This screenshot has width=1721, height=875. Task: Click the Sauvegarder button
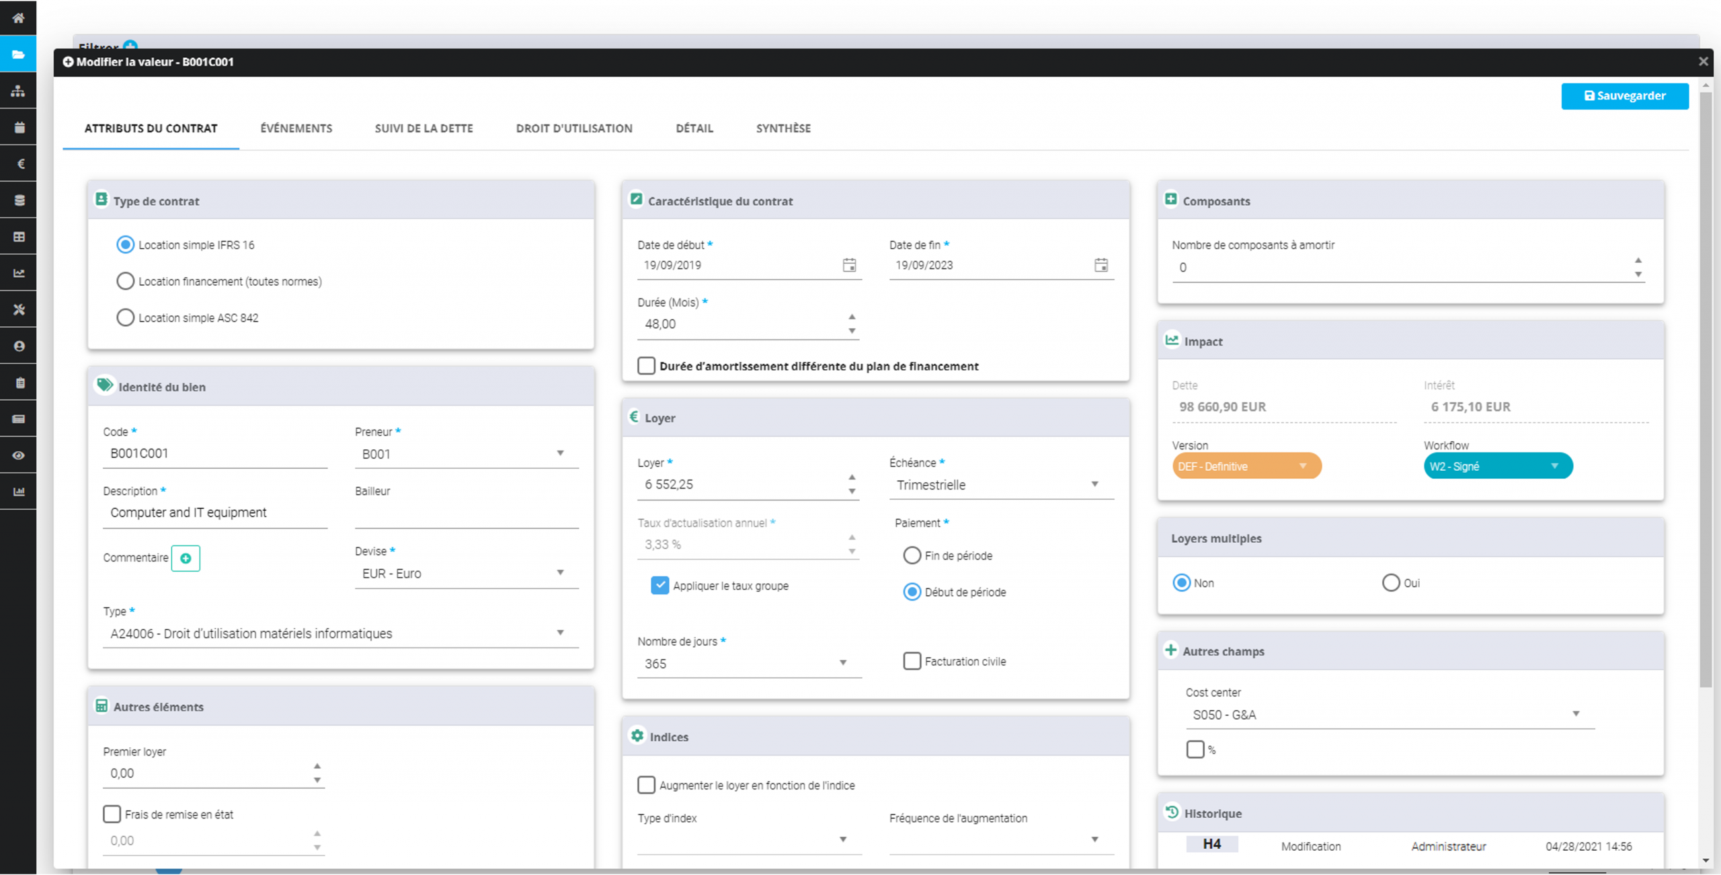coord(1624,96)
